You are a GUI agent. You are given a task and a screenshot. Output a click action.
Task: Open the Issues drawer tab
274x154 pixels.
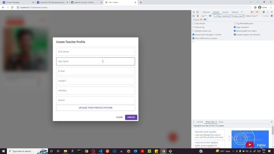[221, 122]
